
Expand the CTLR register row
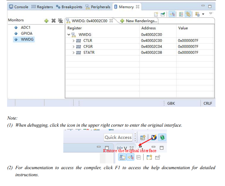pyautogui.click(x=73, y=41)
